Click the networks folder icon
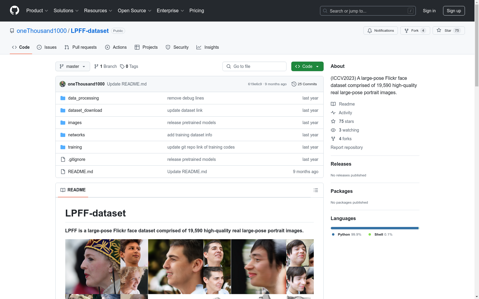The height and width of the screenshot is (299, 479). coord(63,135)
